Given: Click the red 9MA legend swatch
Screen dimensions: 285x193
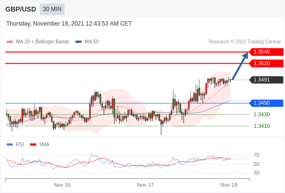Looking at the screenshot, I should (33, 145).
